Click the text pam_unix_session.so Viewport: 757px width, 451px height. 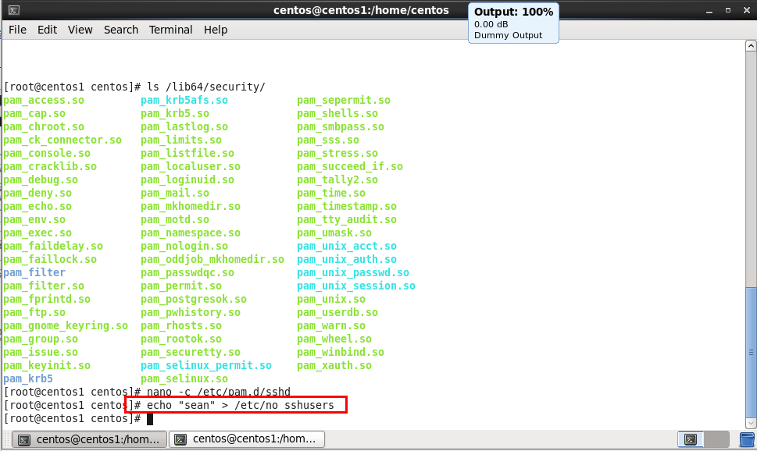coord(355,286)
